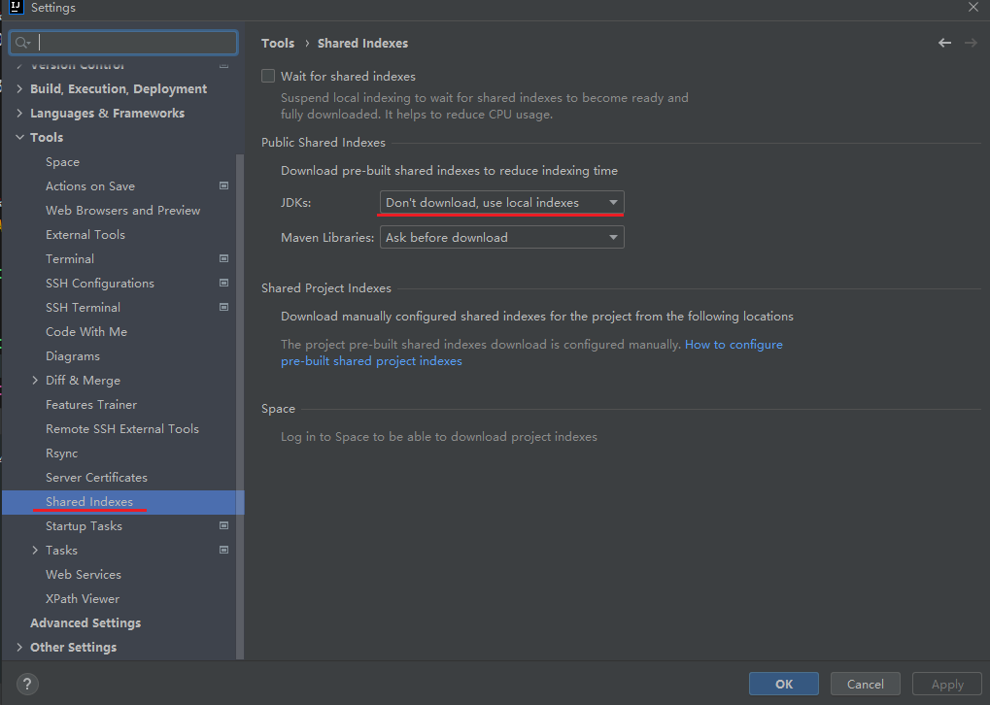This screenshot has height=705, width=990.
Task: Click the forward navigation arrow
Action: pyautogui.click(x=971, y=43)
